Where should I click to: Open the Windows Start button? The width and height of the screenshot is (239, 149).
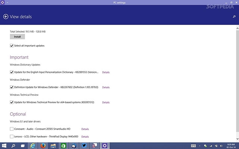(x=5, y=145)
